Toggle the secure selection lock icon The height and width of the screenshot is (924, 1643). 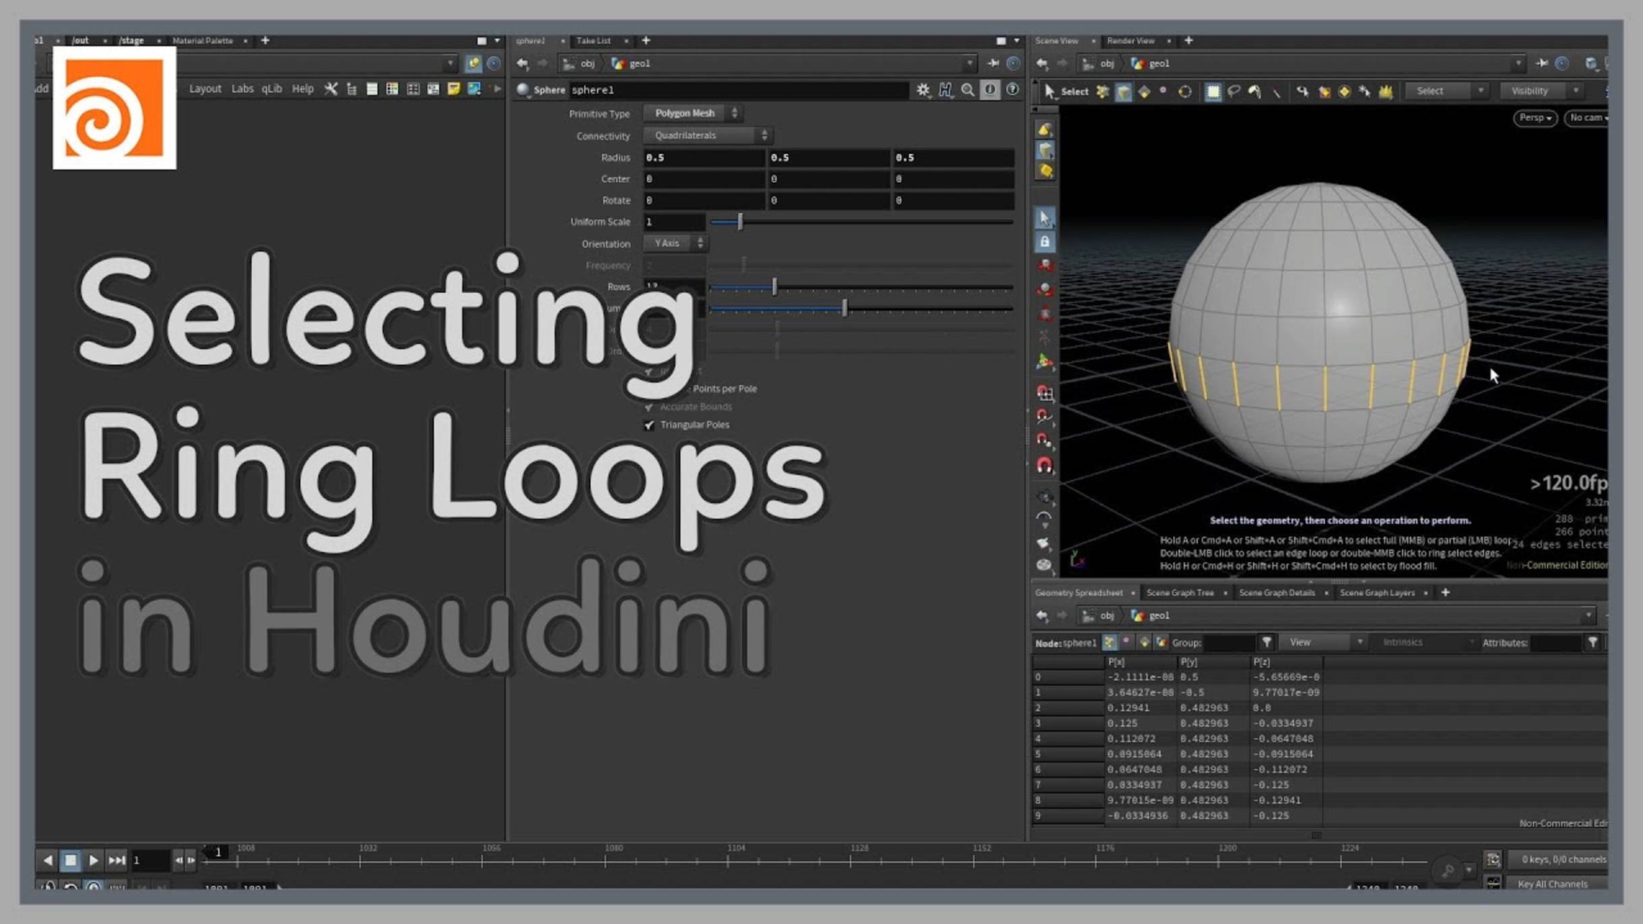1044,241
